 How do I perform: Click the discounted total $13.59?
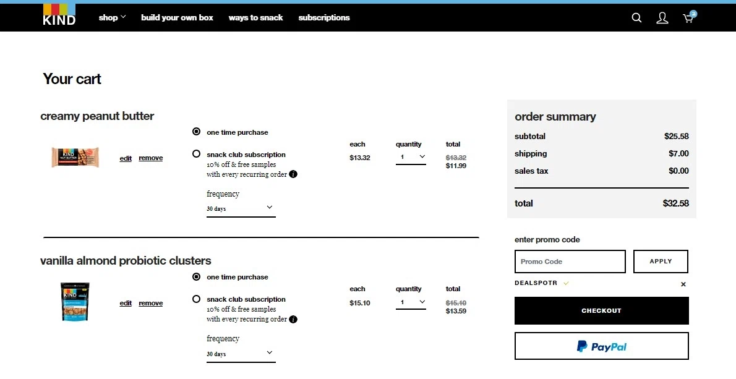(456, 310)
